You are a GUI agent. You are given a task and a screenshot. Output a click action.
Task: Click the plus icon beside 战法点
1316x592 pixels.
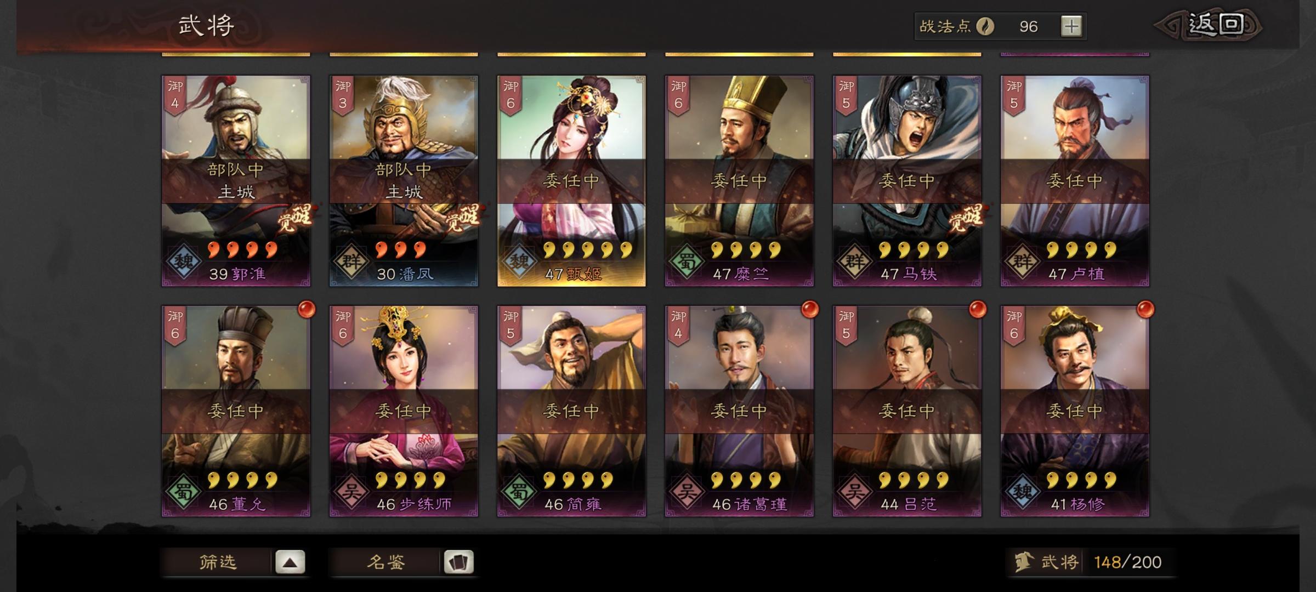[x=1071, y=26]
